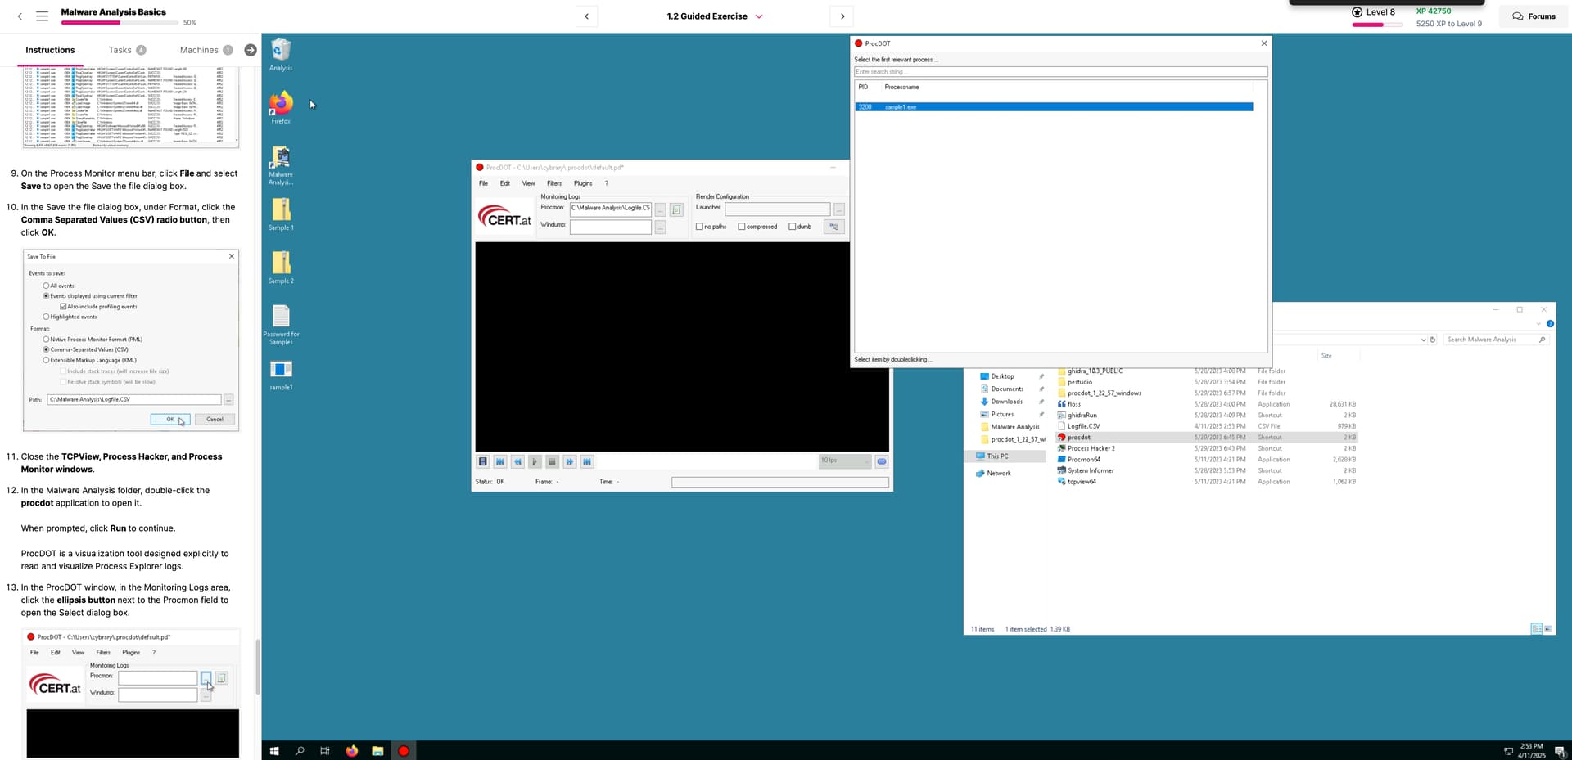Open the Filters menu in ProcDOT
This screenshot has height=760, width=1572.
(x=554, y=183)
